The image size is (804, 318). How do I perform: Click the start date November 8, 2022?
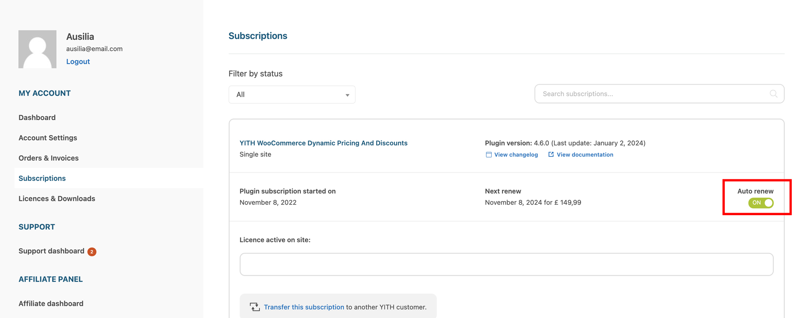(x=268, y=203)
